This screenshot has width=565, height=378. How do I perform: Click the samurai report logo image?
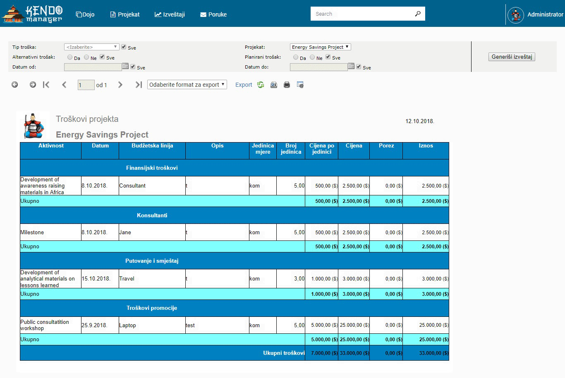point(33,126)
